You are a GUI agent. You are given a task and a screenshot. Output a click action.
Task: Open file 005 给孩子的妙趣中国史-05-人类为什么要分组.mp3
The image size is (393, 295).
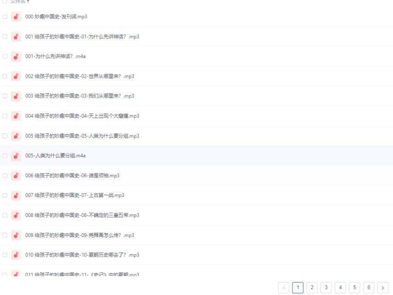coord(82,136)
